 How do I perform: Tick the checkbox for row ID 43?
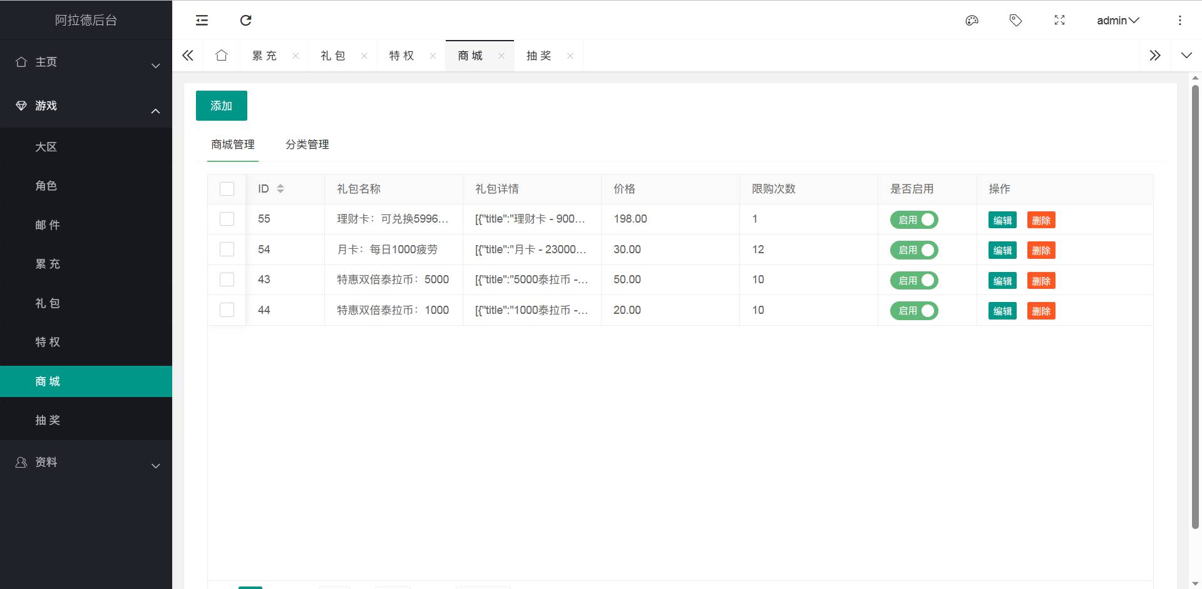[x=227, y=279]
